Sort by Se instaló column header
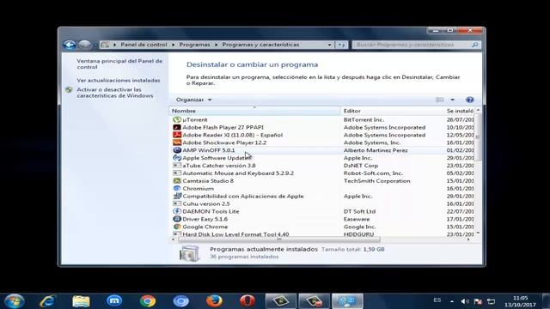 [460, 111]
